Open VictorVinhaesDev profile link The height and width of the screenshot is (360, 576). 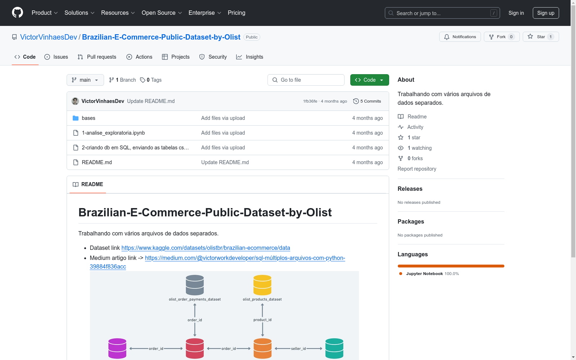49,37
